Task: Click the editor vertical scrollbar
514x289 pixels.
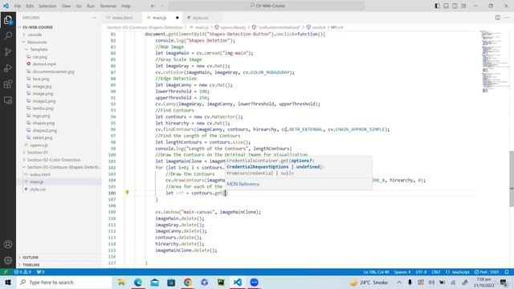Action: (x=512, y=179)
